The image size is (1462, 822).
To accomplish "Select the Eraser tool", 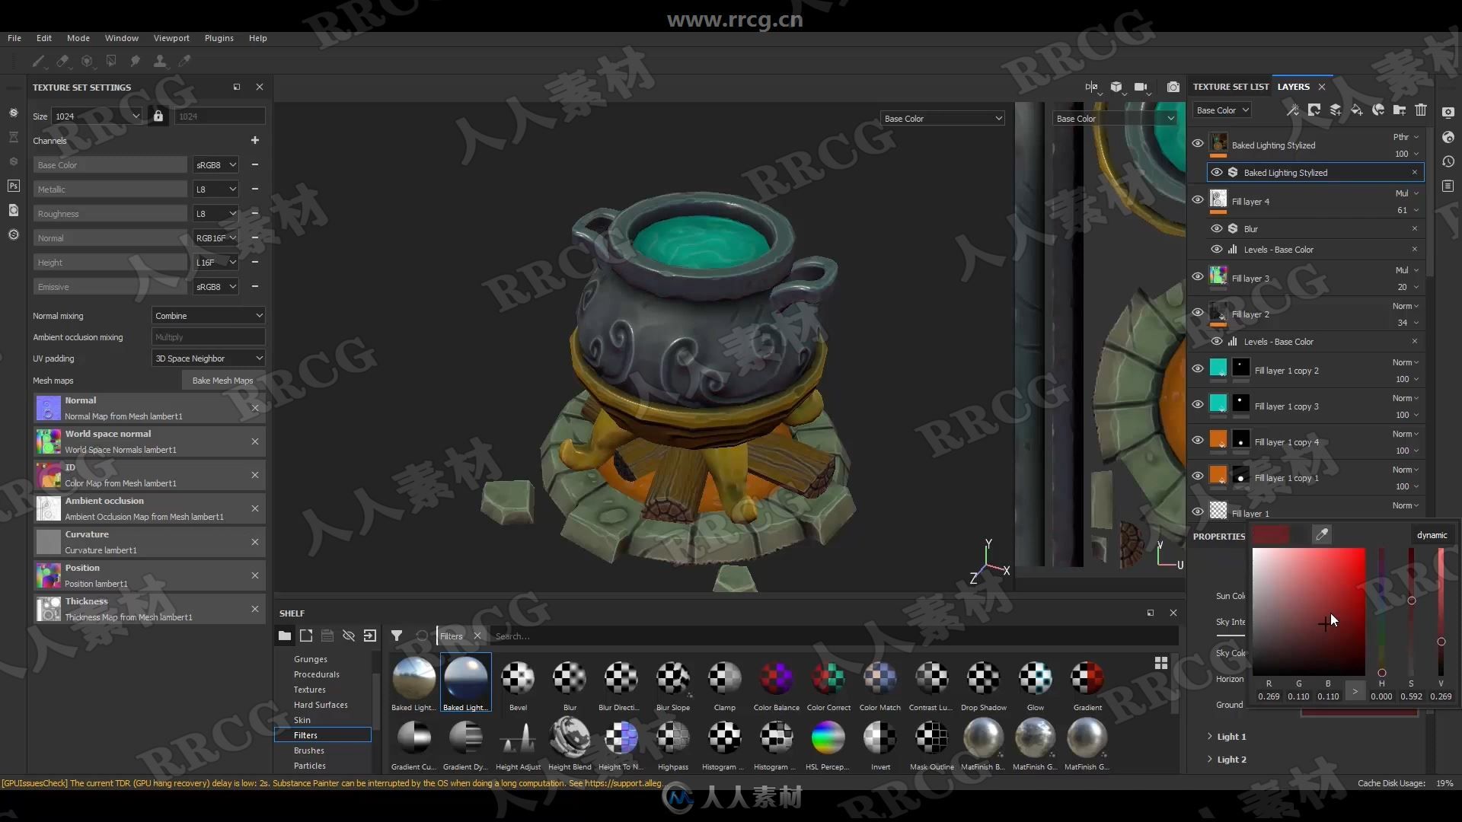I will point(62,62).
